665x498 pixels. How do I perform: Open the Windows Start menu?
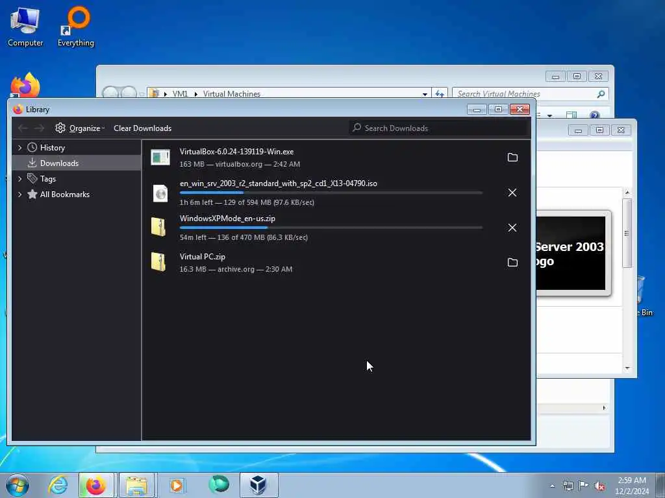(18, 485)
